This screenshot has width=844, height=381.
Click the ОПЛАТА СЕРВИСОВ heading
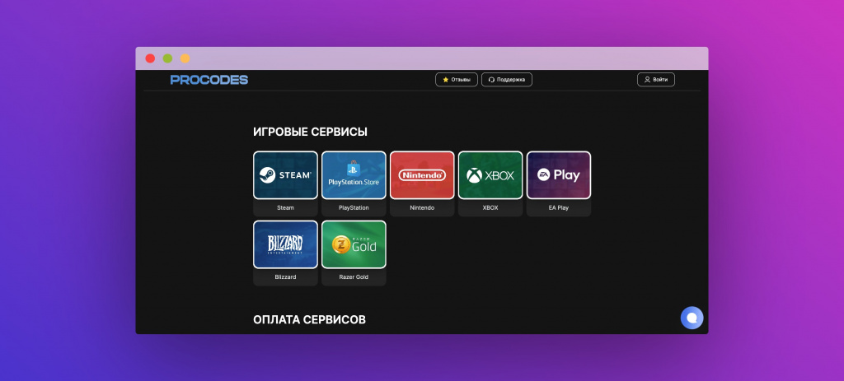(310, 320)
